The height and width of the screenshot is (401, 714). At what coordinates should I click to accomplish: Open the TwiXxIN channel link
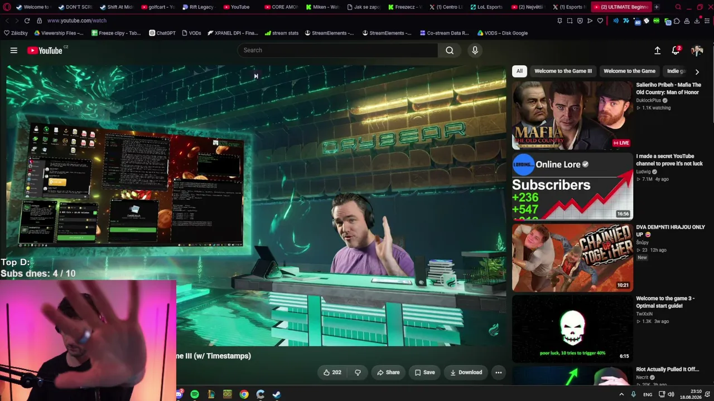pyautogui.click(x=644, y=314)
